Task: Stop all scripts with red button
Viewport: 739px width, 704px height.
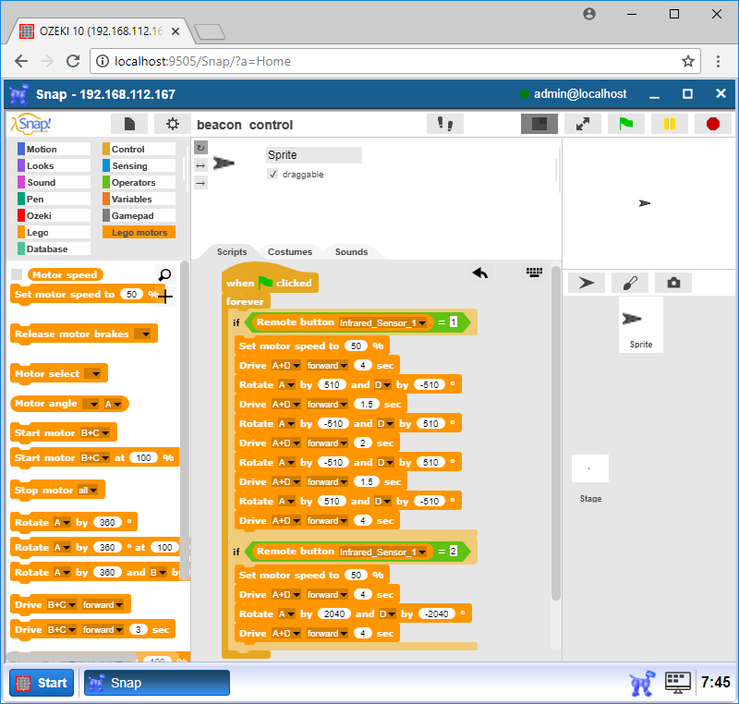Action: pyautogui.click(x=712, y=124)
